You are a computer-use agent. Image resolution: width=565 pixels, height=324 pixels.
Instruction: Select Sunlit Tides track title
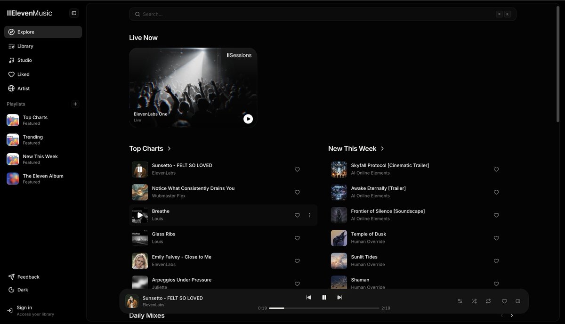tap(364, 257)
